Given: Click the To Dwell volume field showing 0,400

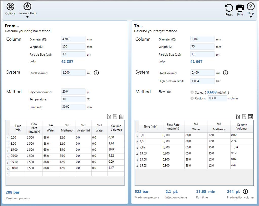Looking at the screenshot, I should click(x=203, y=73).
